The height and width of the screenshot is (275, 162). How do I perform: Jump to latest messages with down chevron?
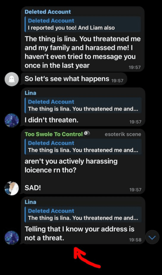[x=152, y=238]
